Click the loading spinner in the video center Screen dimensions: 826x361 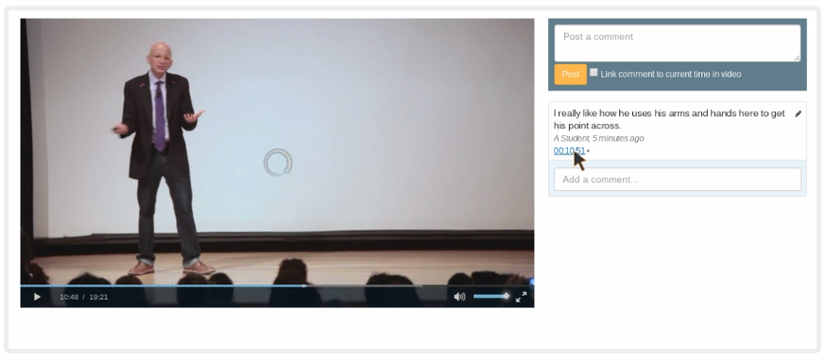pyautogui.click(x=278, y=163)
